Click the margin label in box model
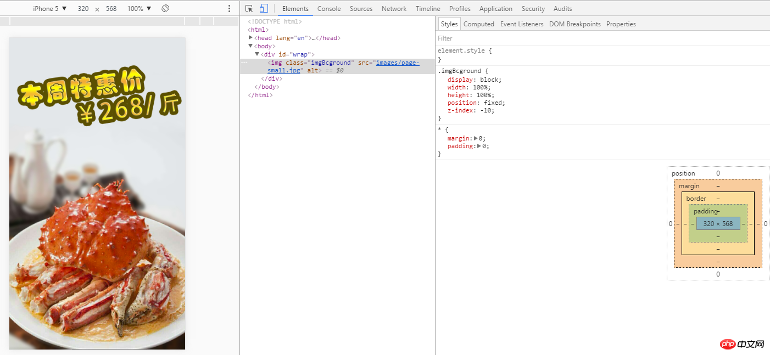The image size is (770, 355). tap(689, 186)
